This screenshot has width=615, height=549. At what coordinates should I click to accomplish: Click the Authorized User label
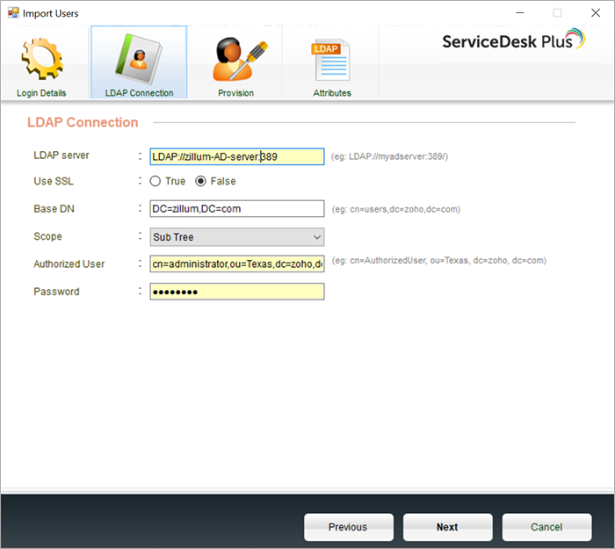pyautogui.click(x=69, y=264)
